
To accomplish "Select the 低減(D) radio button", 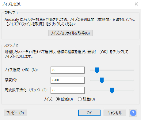I will coord(58,99).
